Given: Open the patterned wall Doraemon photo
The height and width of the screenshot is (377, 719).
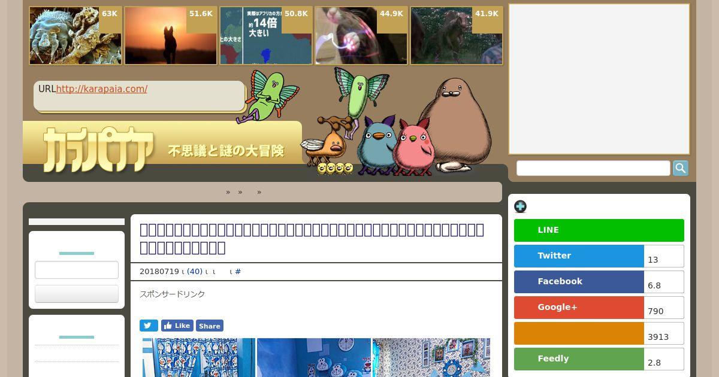Looking at the screenshot, I should pyautogui.click(x=431, y=358).
